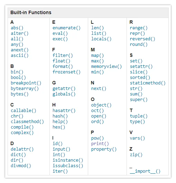Select the filter() link

63,55
